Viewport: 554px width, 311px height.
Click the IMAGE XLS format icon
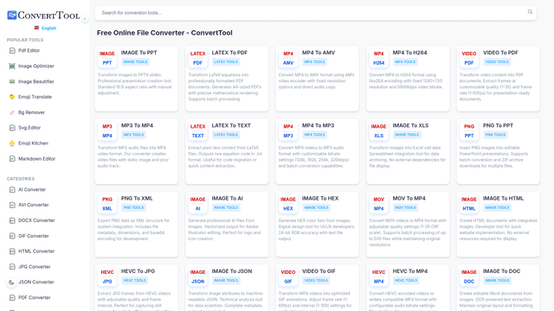378,131
